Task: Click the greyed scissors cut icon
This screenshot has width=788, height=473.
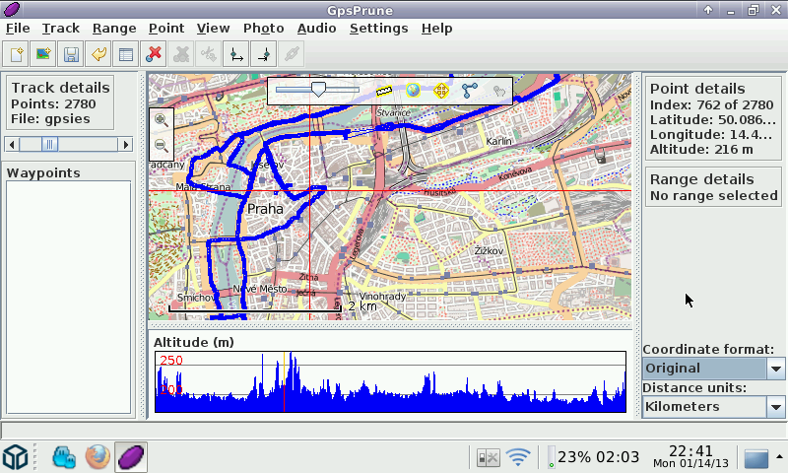Action: (209, 54)
